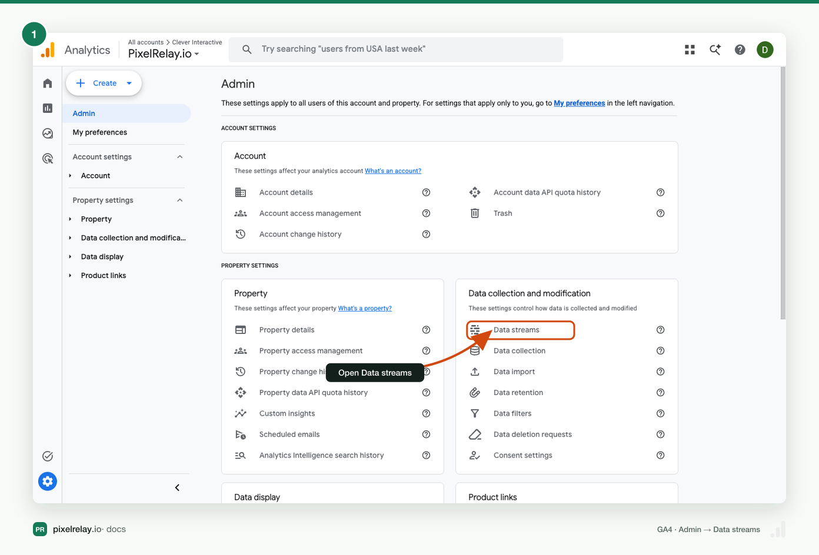Screen dimensions: 819x555
Task: Open Property details
Action: [x=287, y=330]
